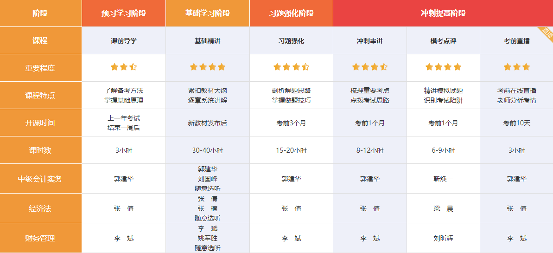Click the 模考点评 four-star rating
Viewport: 553px width, 253px height.
pos(443,67)
